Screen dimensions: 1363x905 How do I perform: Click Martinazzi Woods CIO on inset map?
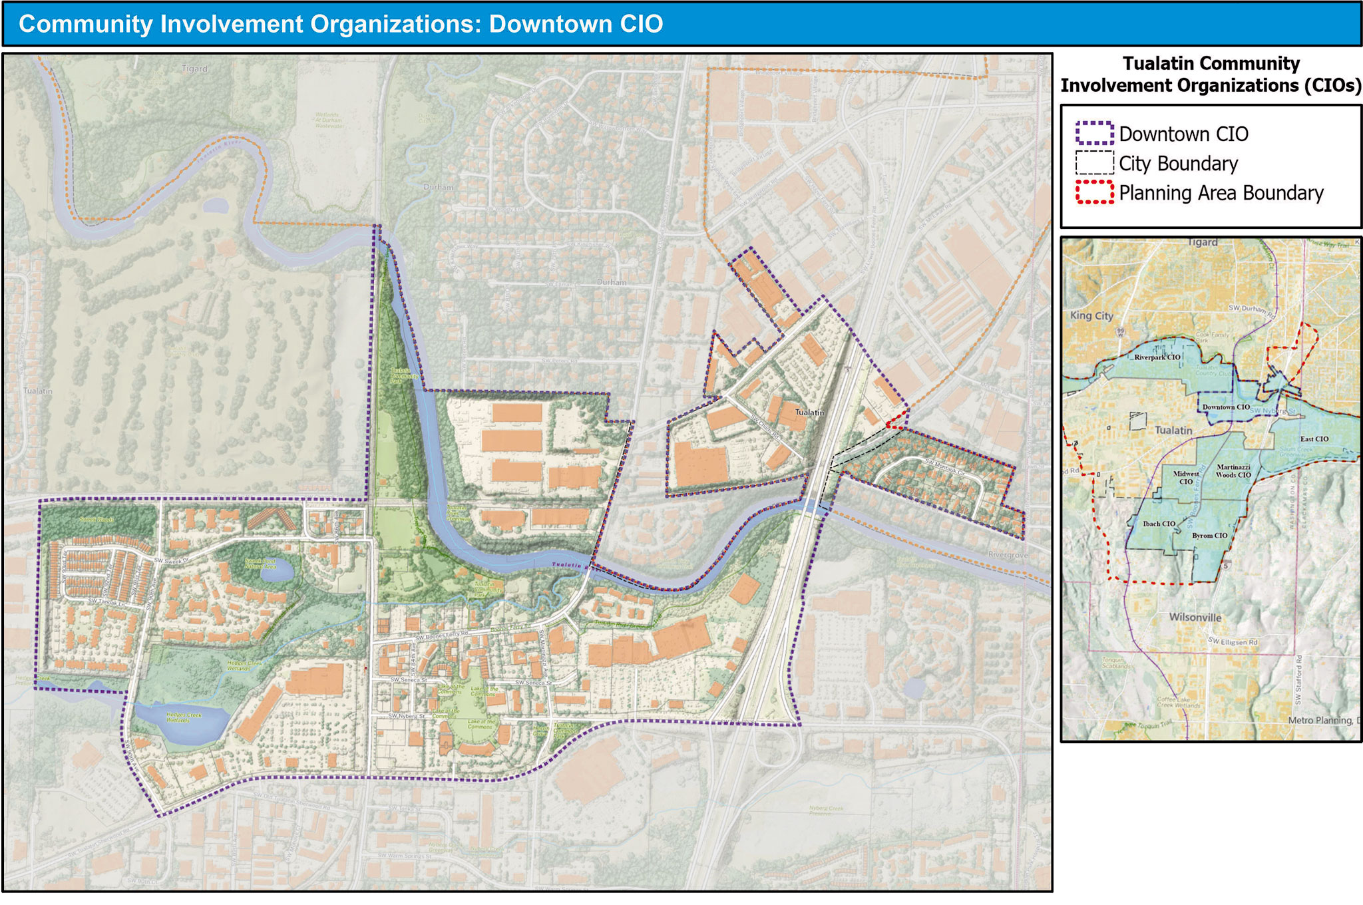pos(1233,471)
